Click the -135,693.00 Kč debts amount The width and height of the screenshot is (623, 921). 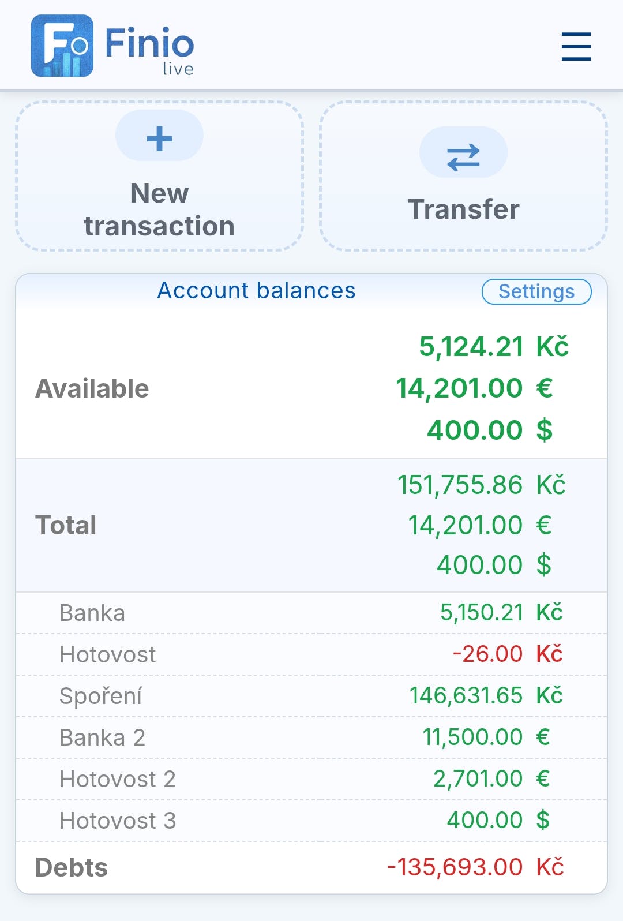coord(475,867)
